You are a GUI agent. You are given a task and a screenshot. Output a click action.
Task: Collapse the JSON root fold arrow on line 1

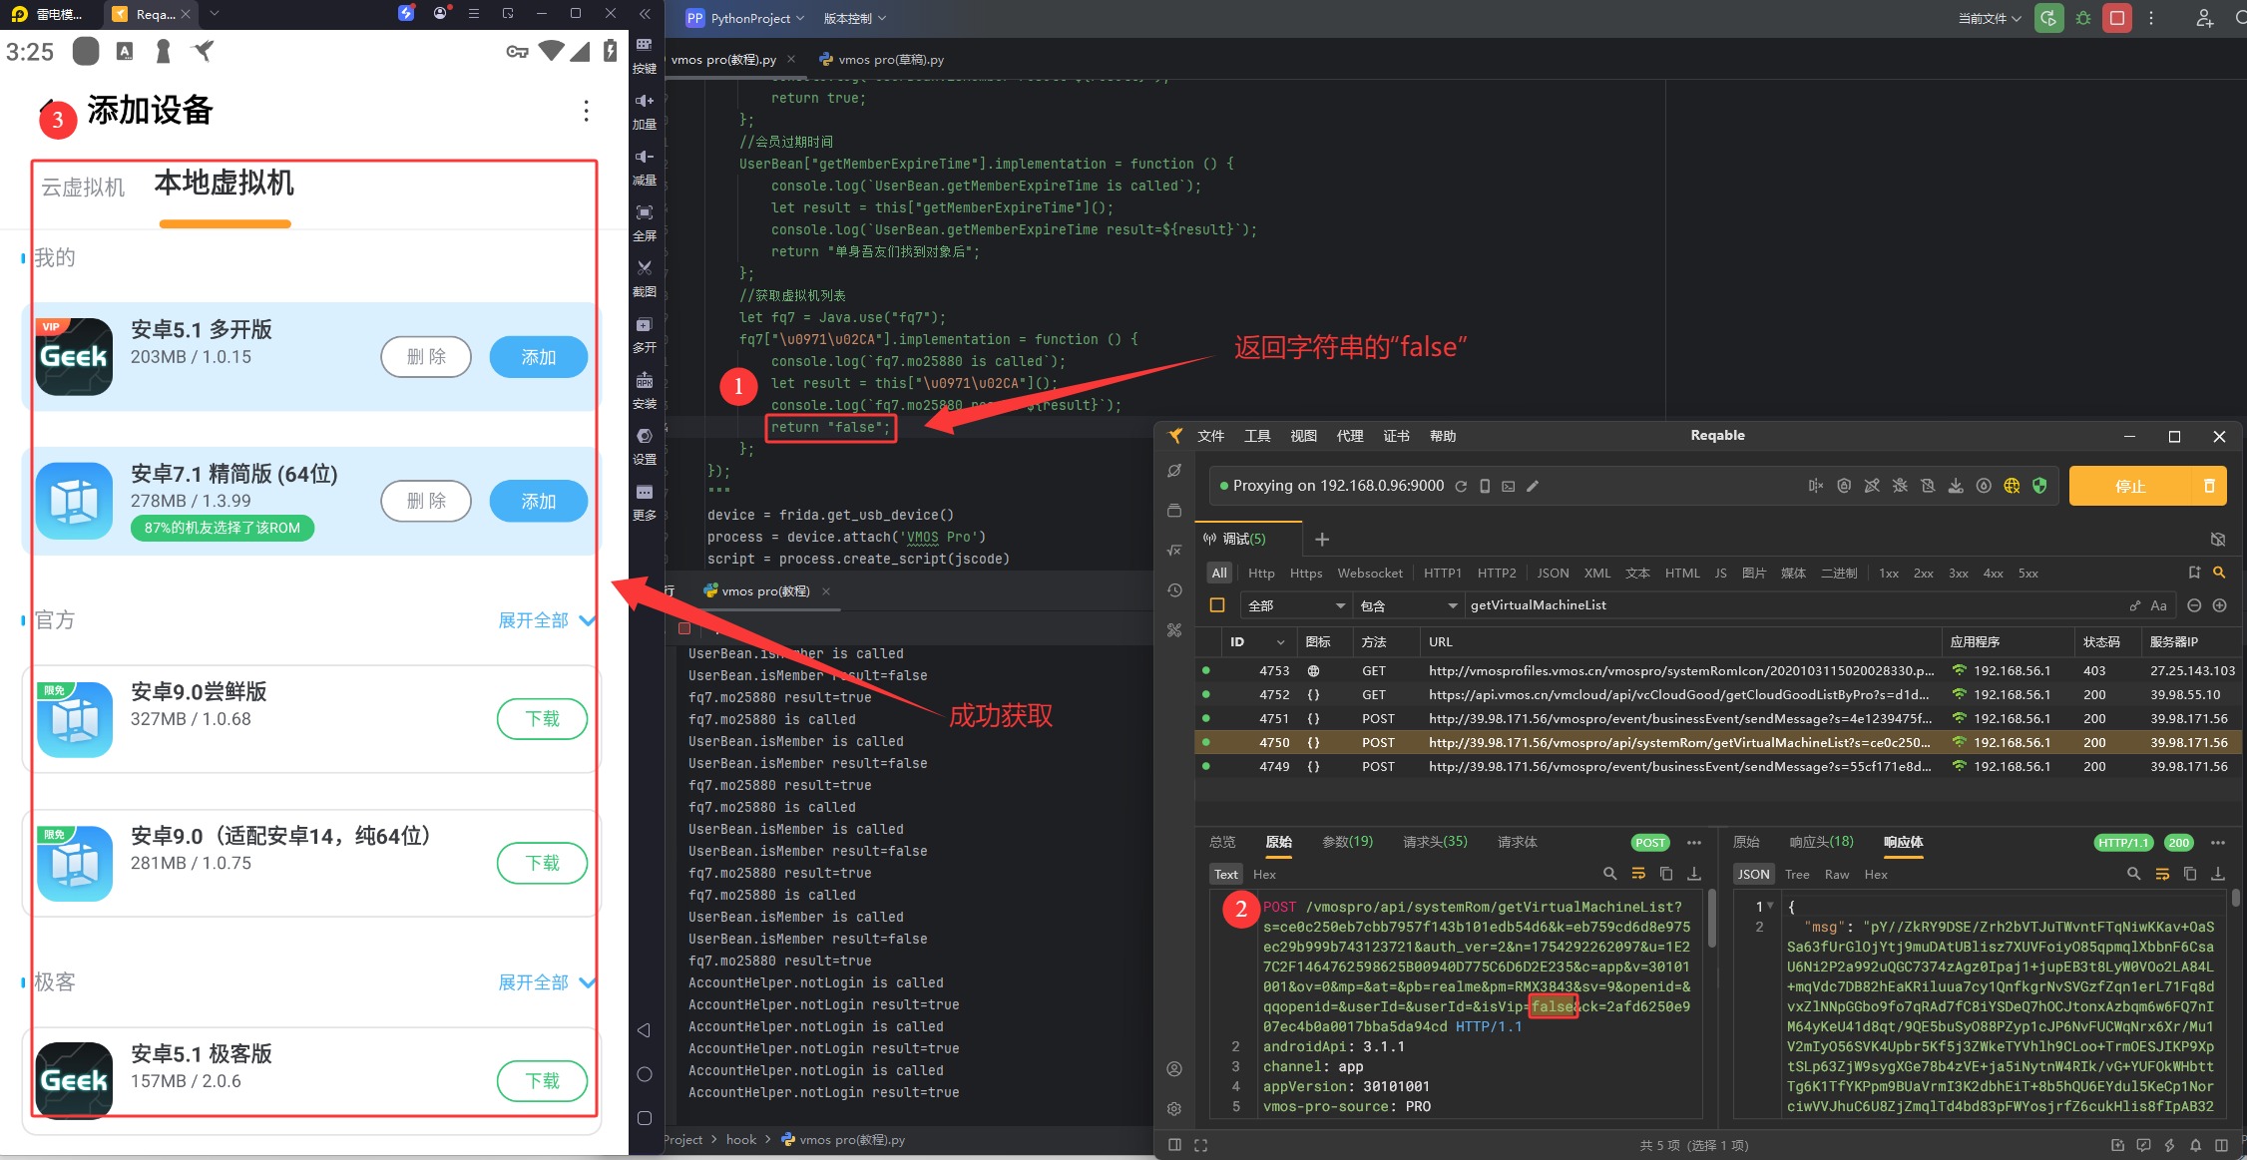point(1770,907)
